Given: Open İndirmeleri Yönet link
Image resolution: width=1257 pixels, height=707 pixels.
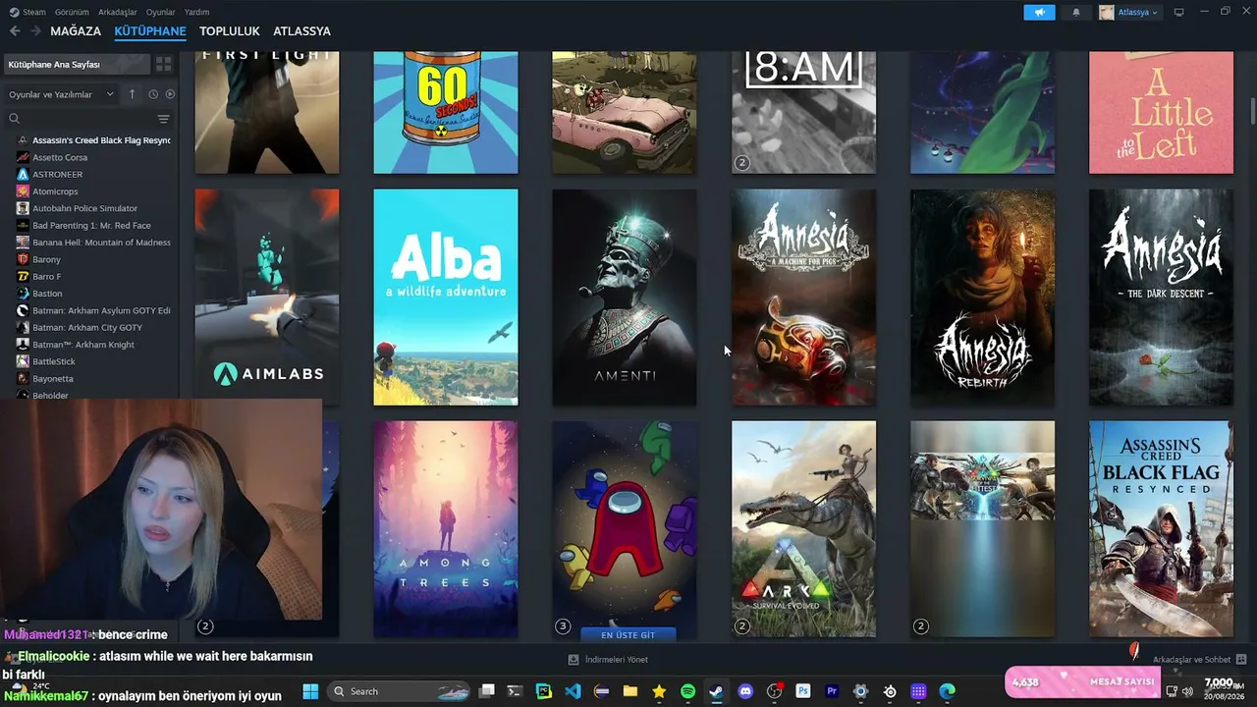Looking at the screenshot, I should (x=616, y=660).
